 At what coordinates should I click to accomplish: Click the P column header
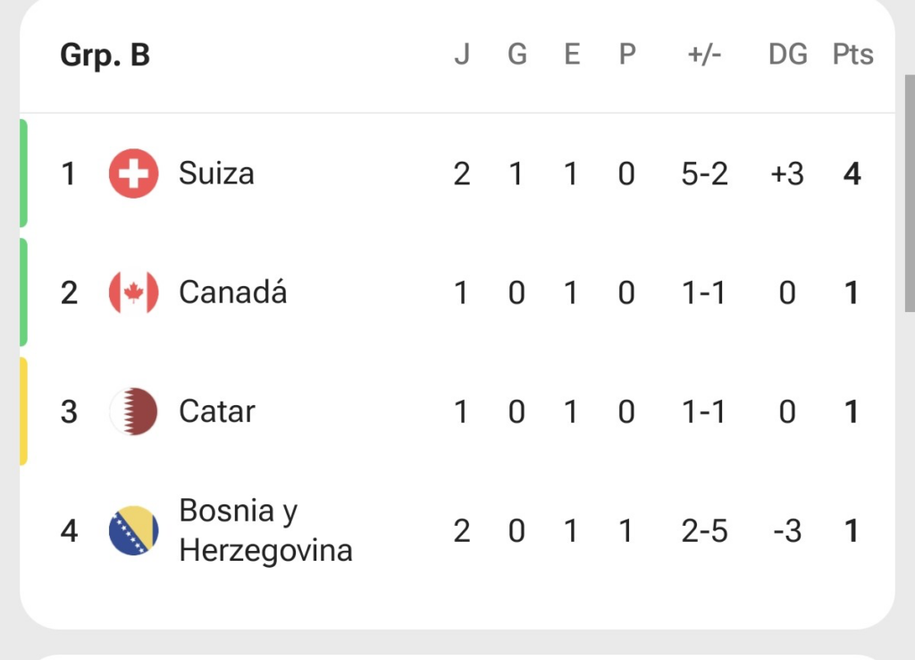(x=626, y=55)
